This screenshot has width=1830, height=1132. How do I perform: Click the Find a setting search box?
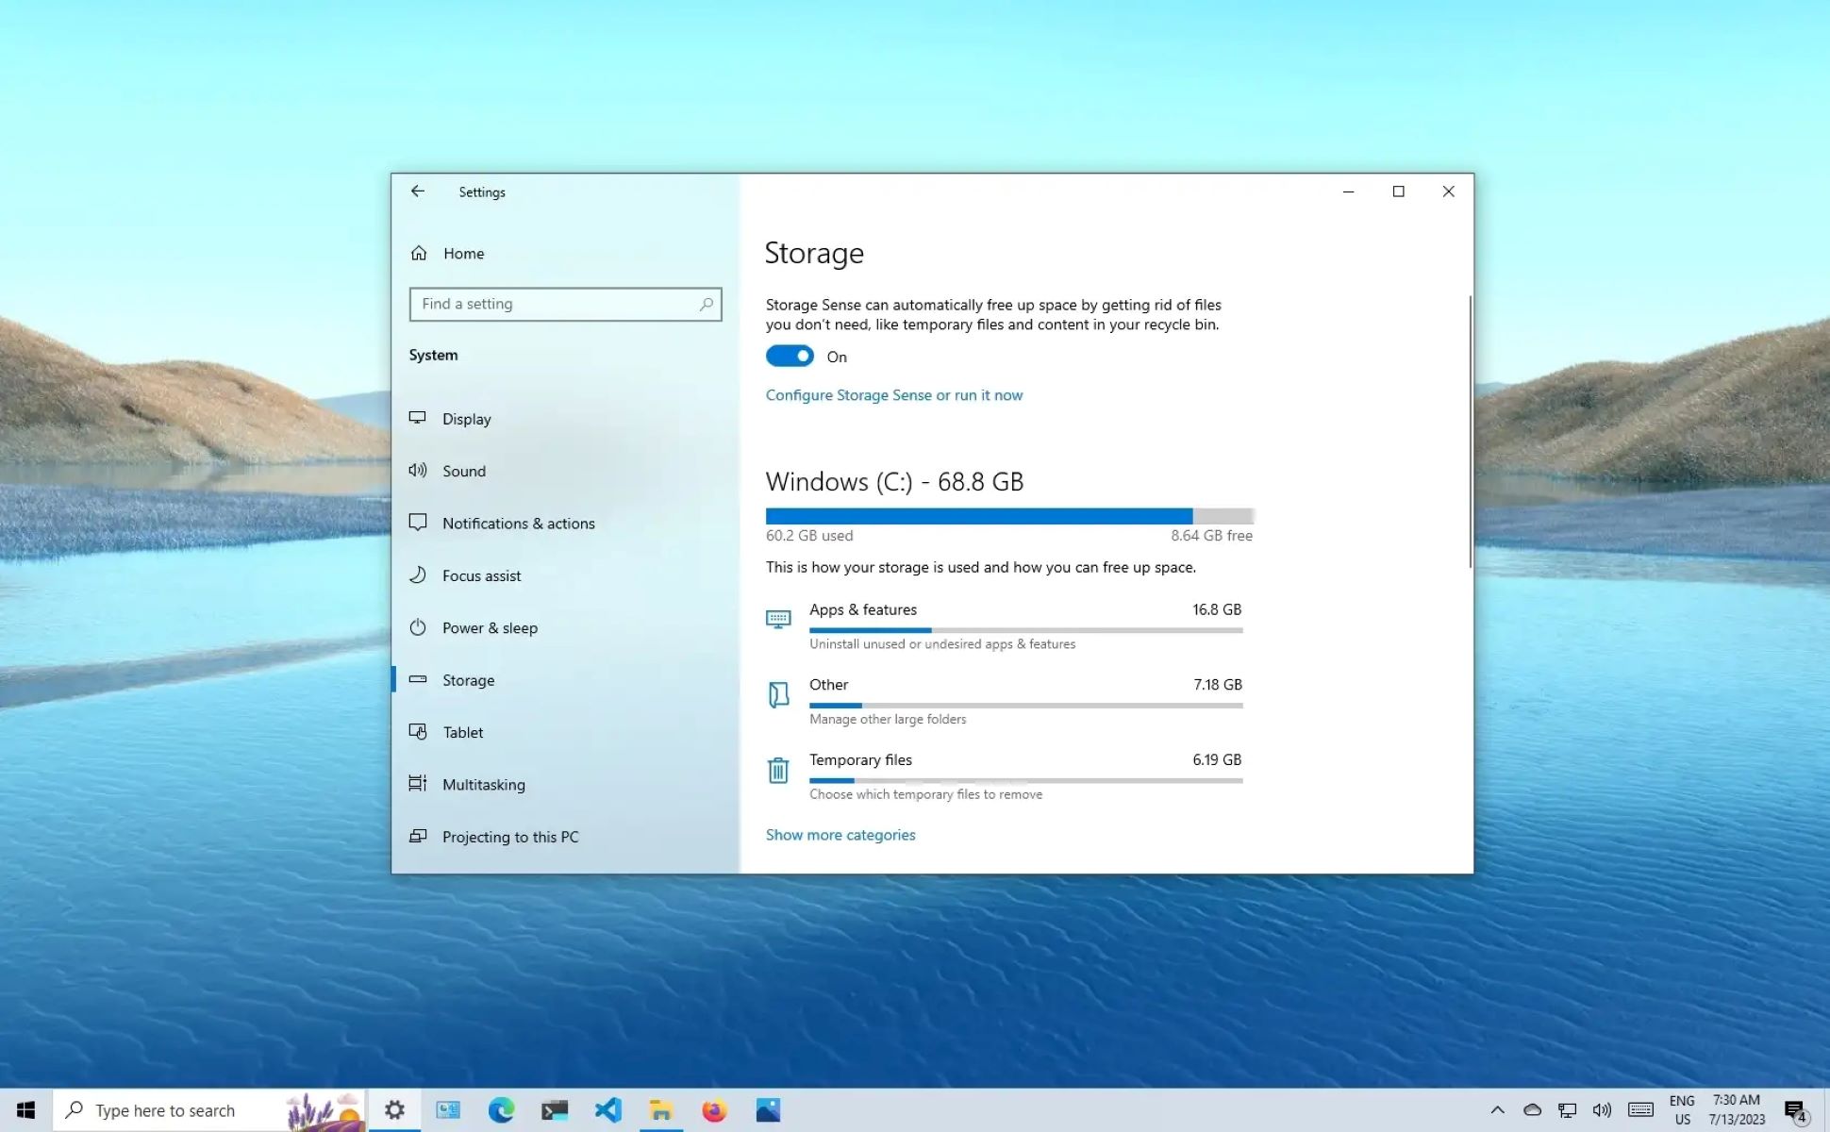coord(565,304)
